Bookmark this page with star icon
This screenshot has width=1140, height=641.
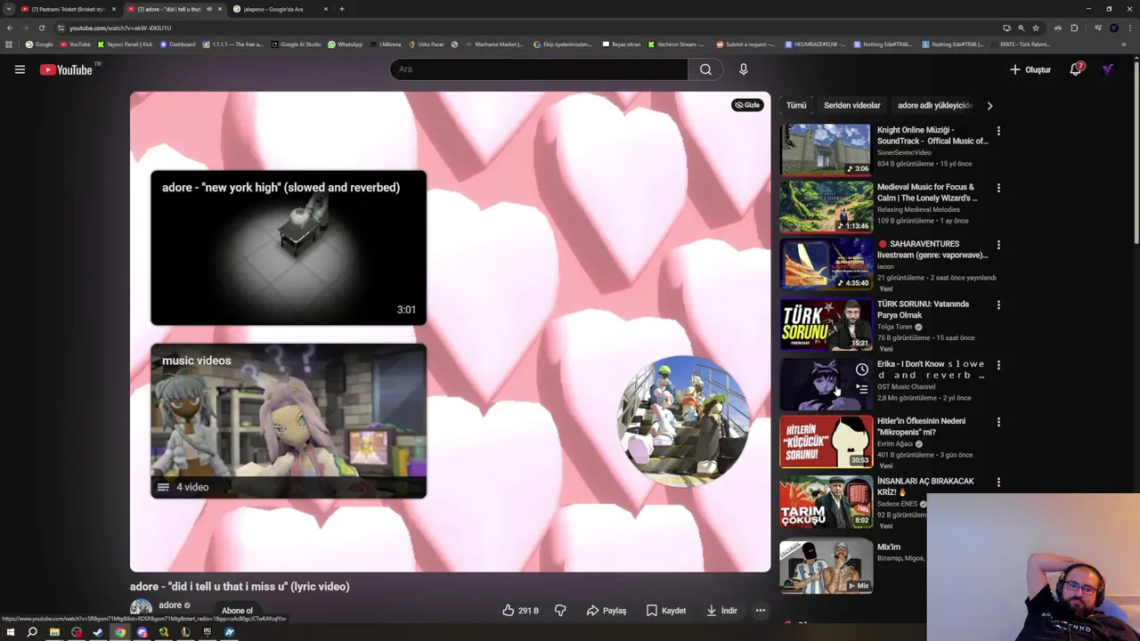1036,28
